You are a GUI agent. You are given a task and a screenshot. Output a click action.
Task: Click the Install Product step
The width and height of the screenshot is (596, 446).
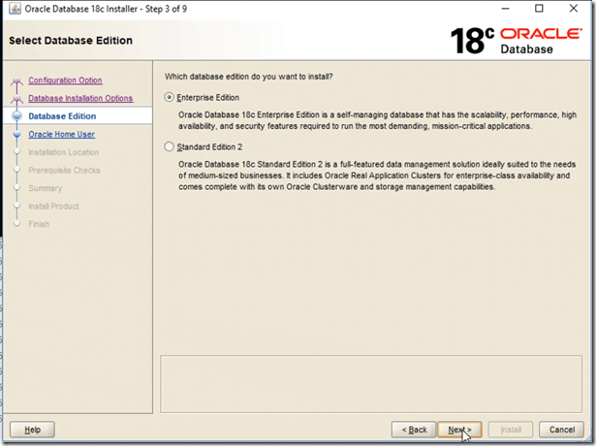[x=53, y=206]
